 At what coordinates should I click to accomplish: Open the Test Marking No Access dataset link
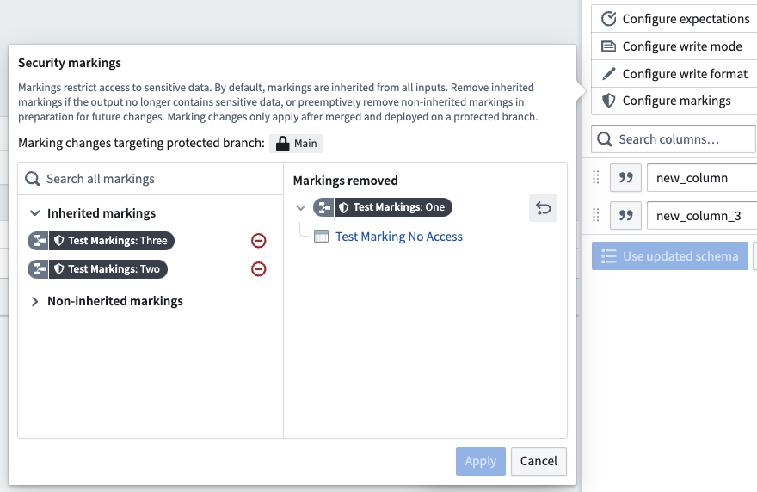point(399,237)
